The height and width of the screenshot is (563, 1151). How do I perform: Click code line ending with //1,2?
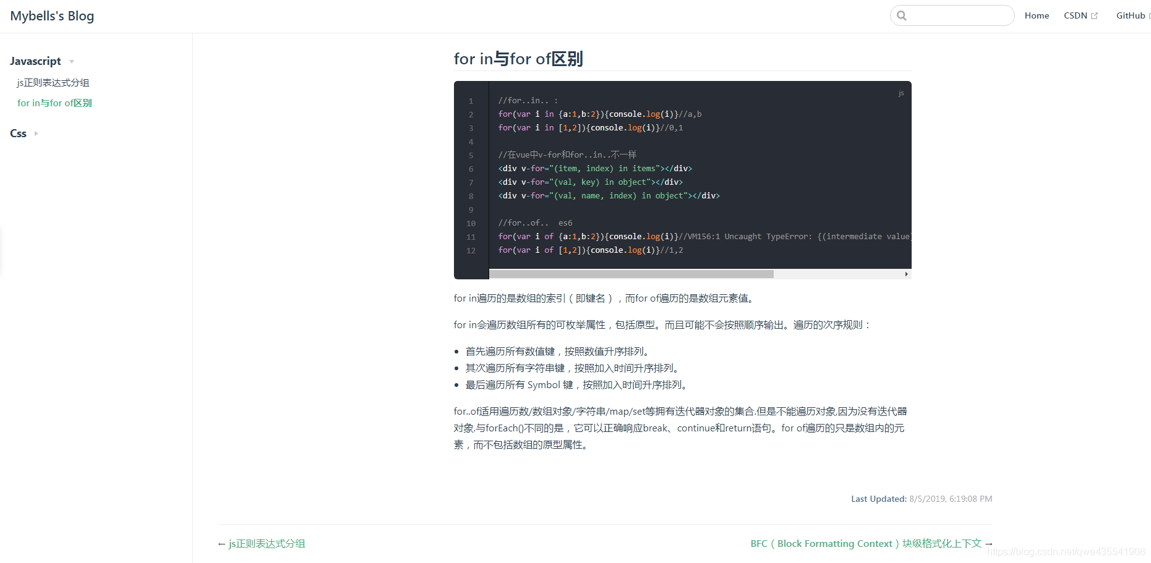pyautogui.click(x=591, y=250)
